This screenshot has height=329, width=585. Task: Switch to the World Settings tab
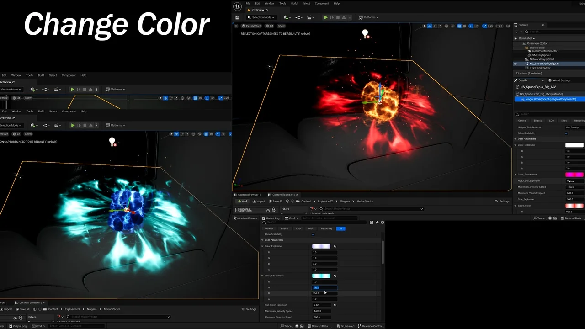[561, 80]
